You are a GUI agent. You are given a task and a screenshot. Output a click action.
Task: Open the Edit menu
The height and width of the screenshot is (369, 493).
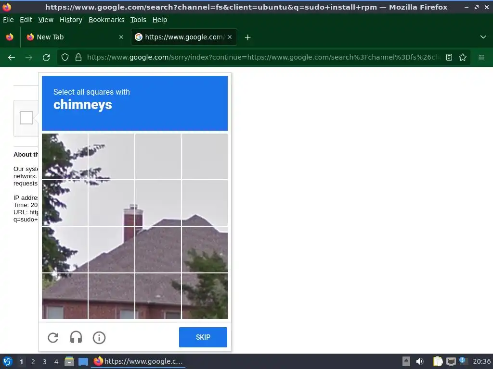(26, 20)
